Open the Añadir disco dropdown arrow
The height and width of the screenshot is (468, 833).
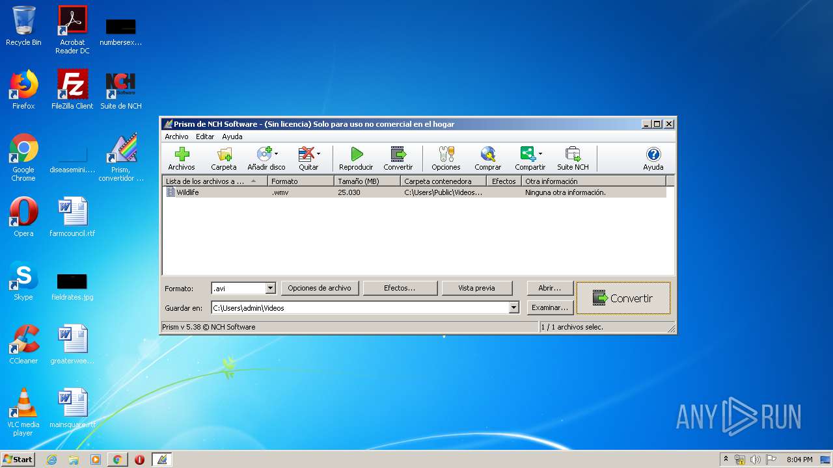click(x=277, y=154)
